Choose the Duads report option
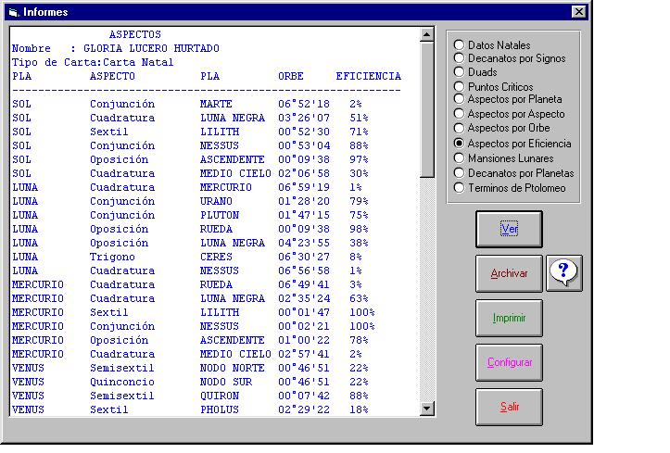Image resolution: width=670 pixels, height=453 pixels. [x=459, y=72]
